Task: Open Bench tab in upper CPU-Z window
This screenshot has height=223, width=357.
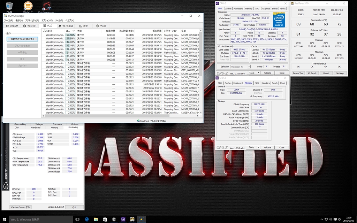Action: point(275,9)
